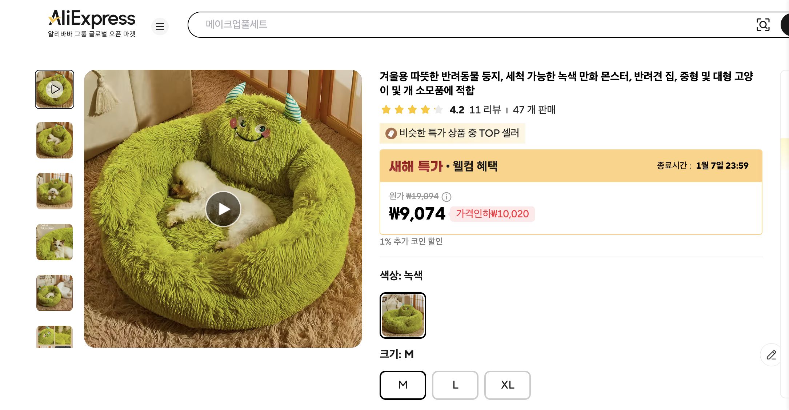The height and width of the screenshot is (410, 789).
Task: Click the coupon icon in the TOP seller badge
Action: click(391, 133)
